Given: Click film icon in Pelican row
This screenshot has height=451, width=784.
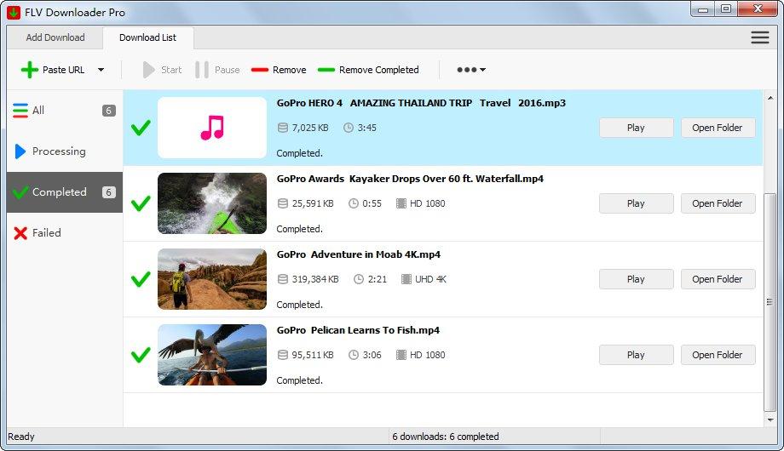Looking at the screenshot, I should (x=401, y=355).
